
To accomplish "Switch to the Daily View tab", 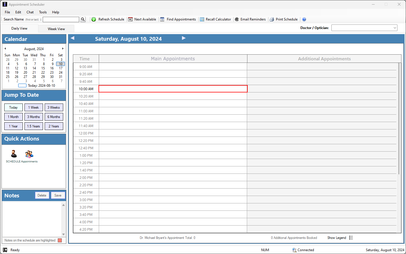I will 19,28.
